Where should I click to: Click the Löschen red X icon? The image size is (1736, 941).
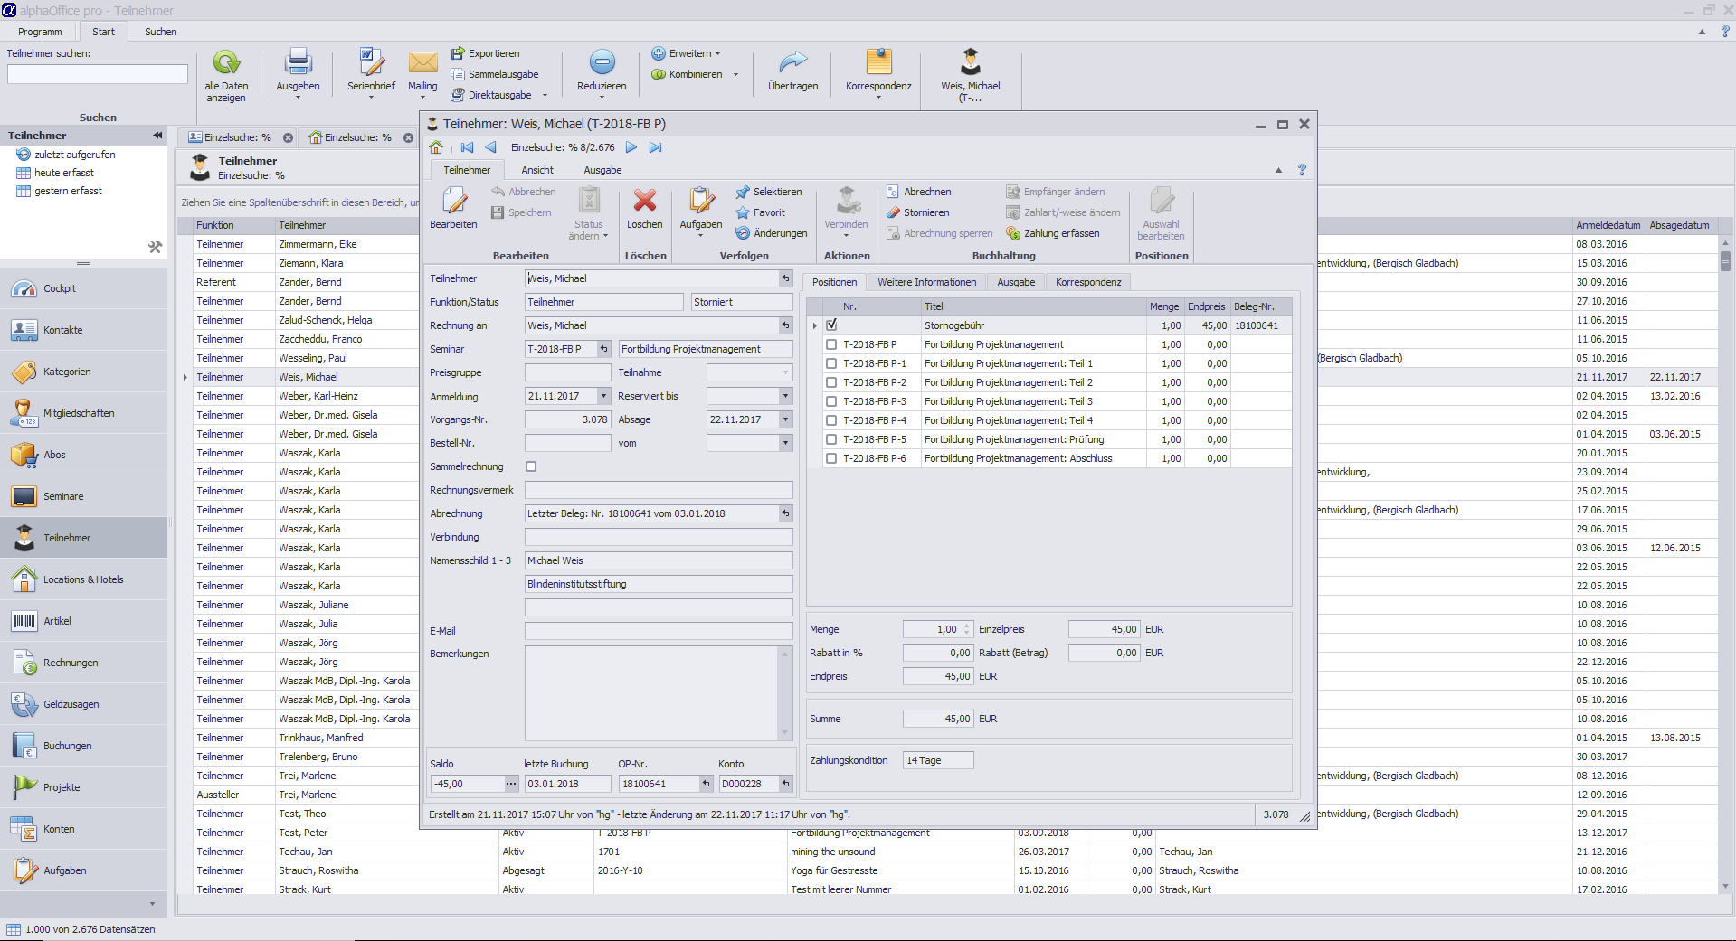644,202
